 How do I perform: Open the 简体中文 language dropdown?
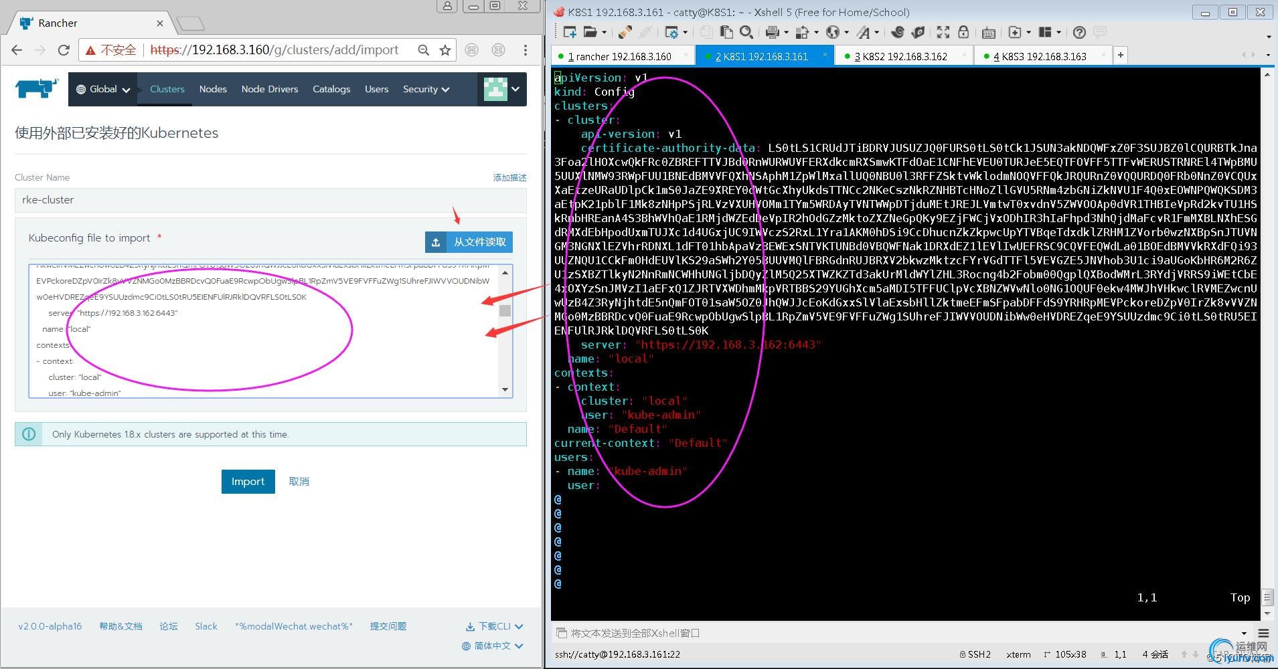tap(492, 646)
